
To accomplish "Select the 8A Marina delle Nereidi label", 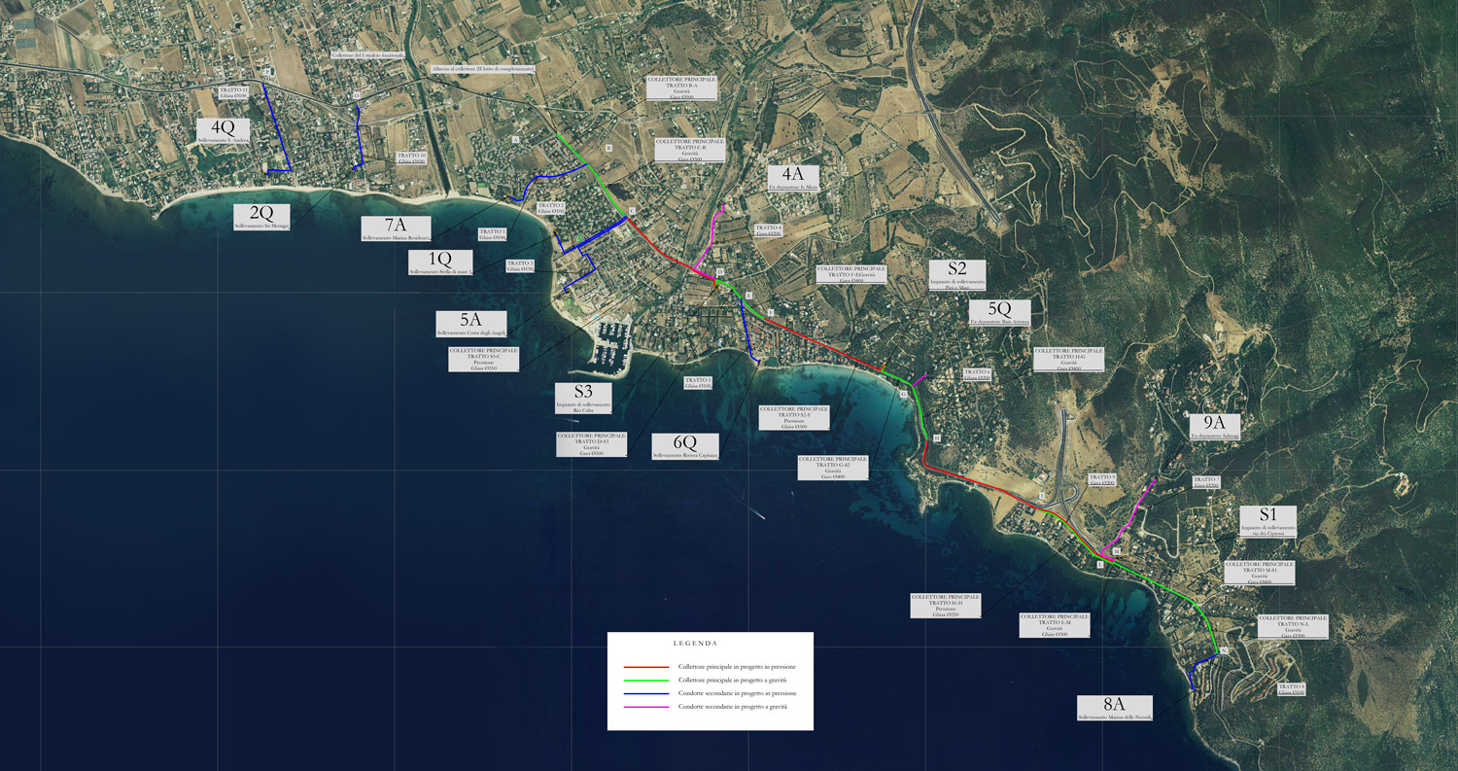I will (1114, 709).
